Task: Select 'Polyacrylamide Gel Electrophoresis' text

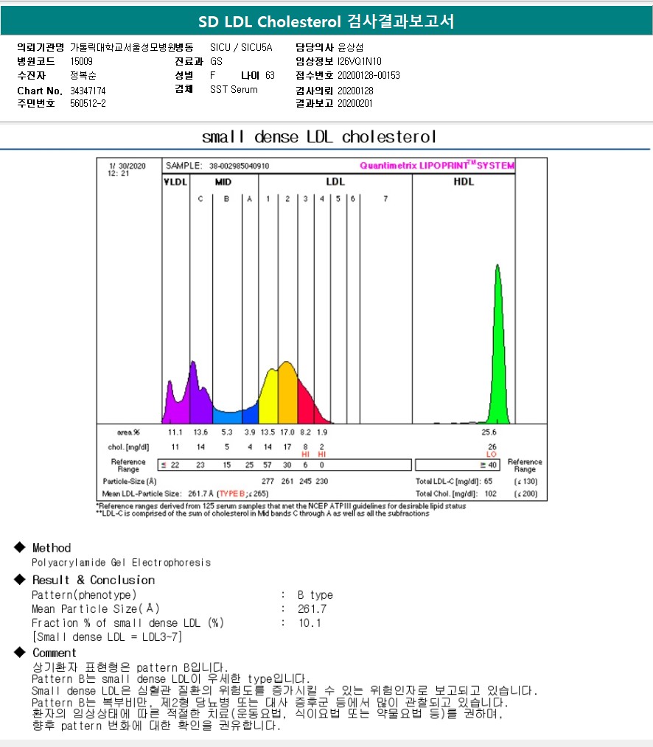Action: pyautogui.click(x=121, y=563)
